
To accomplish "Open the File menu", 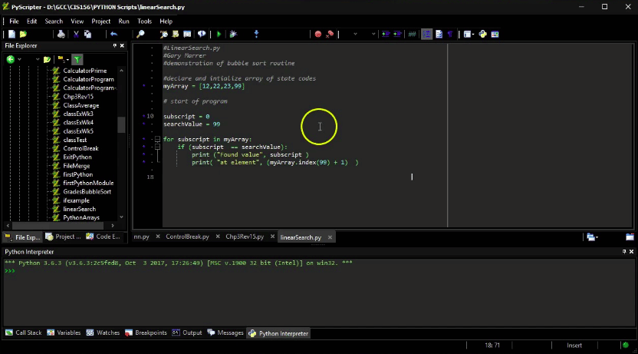I will [x=14, y=22].
